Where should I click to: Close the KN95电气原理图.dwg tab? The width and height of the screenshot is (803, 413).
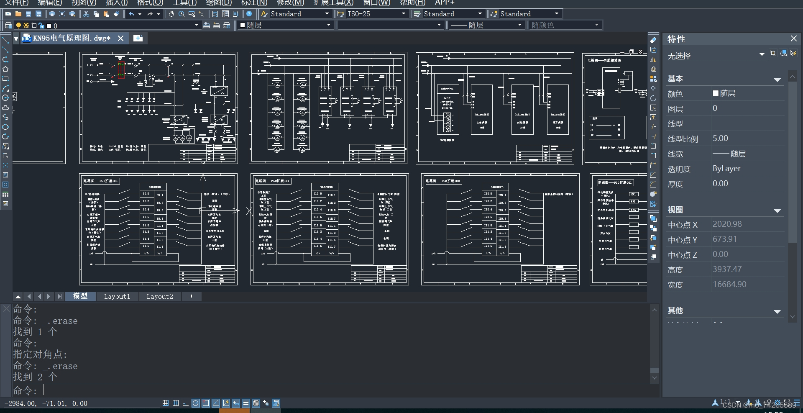point(121,38)
